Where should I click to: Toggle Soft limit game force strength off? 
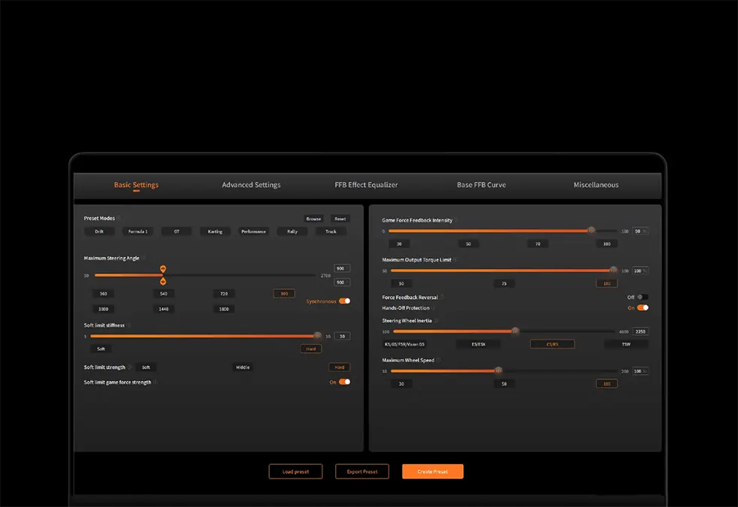tap(344, 382)
